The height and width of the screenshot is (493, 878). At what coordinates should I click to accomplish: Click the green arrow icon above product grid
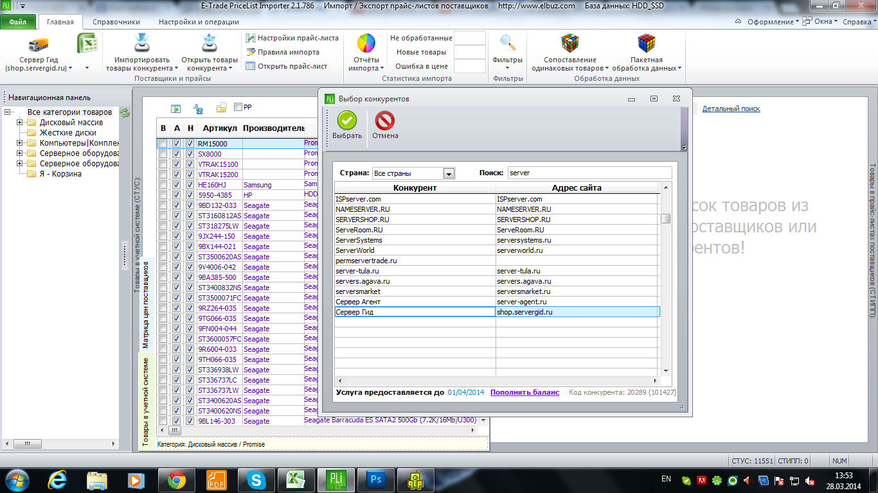(175, 108)
